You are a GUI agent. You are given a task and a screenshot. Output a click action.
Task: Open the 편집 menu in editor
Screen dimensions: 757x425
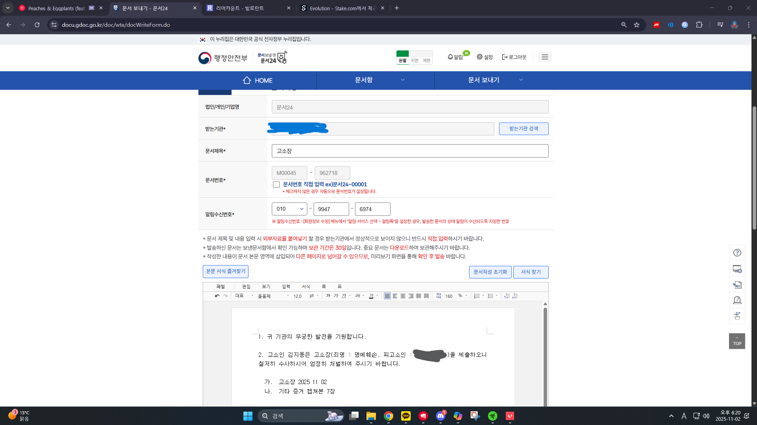pos(246,286)
